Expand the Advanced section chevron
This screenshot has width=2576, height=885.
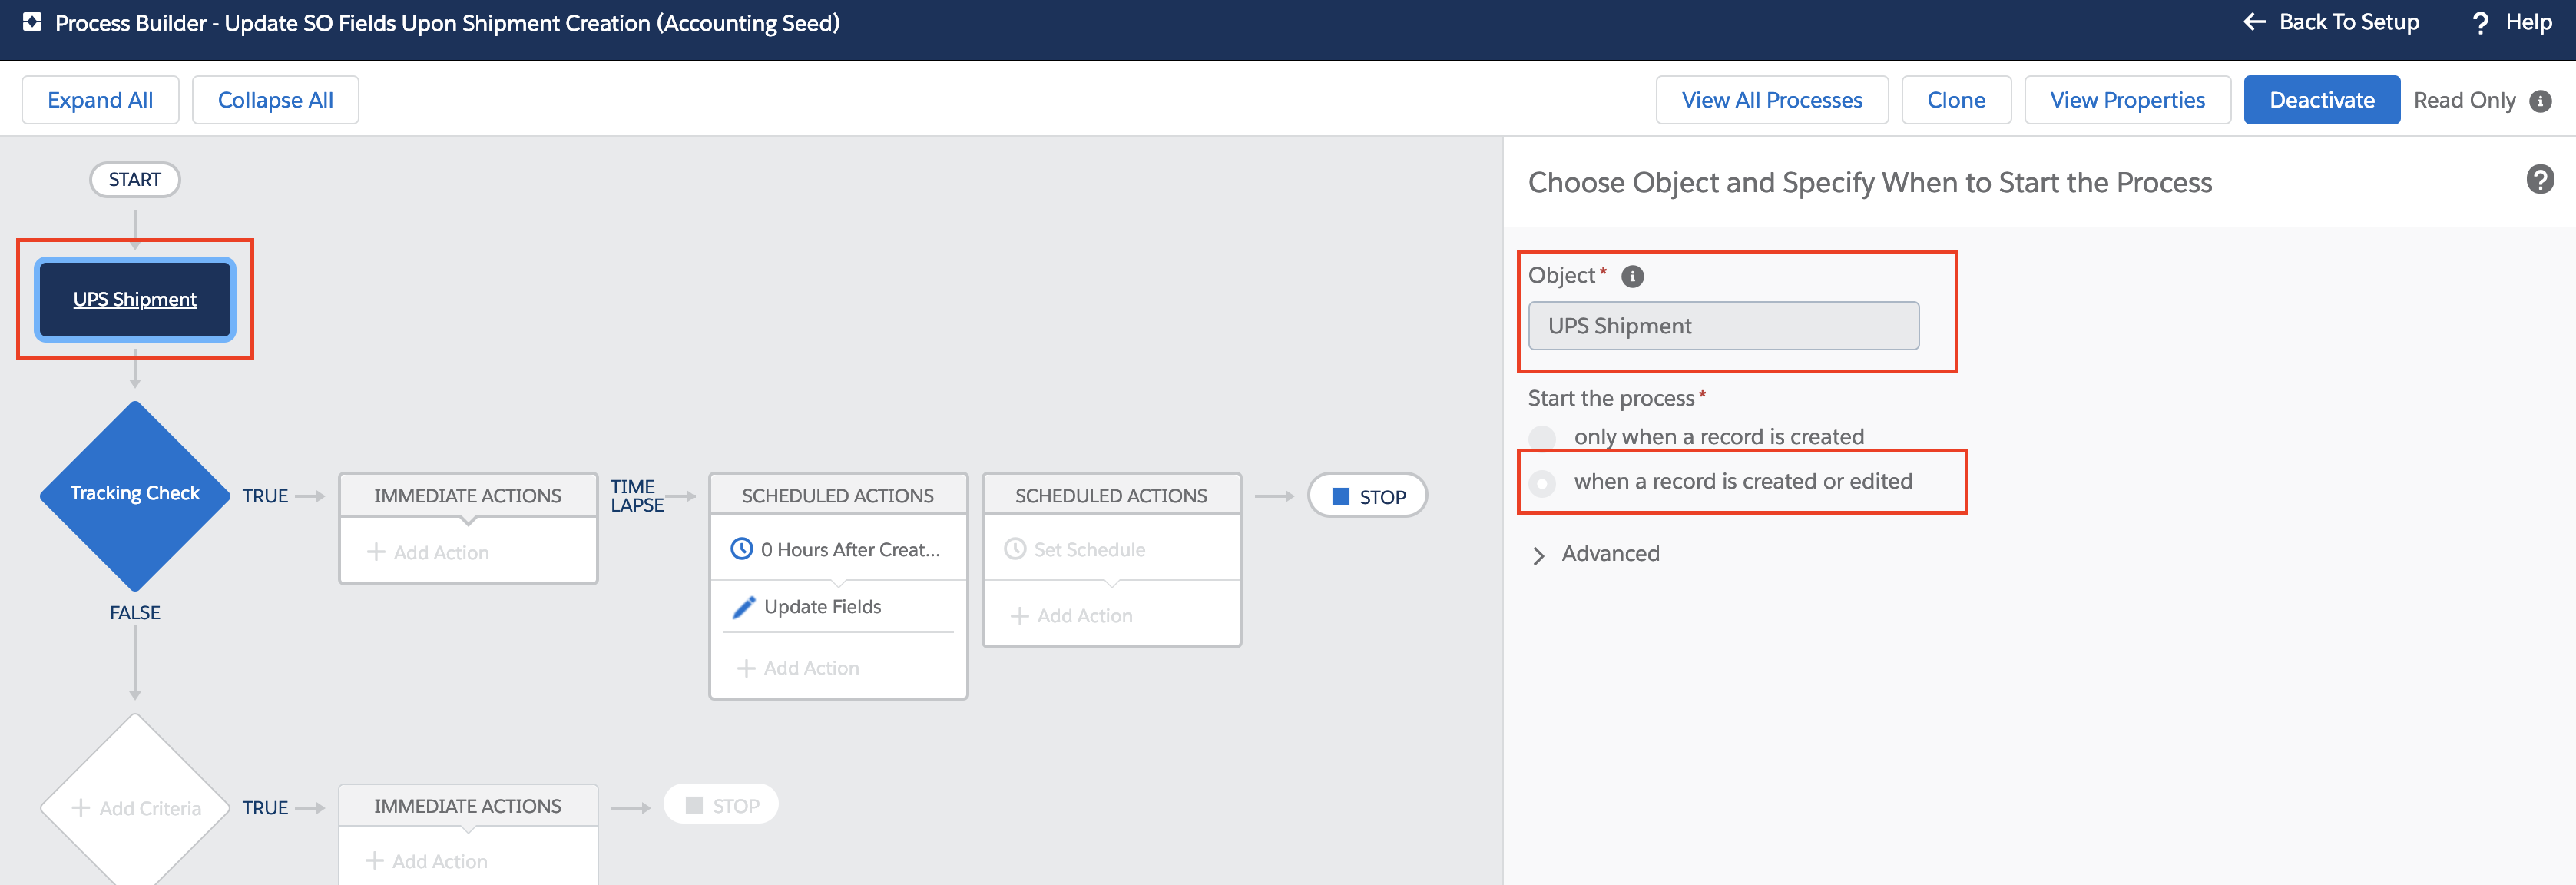pyautogui.click(x=1539, y=555)
